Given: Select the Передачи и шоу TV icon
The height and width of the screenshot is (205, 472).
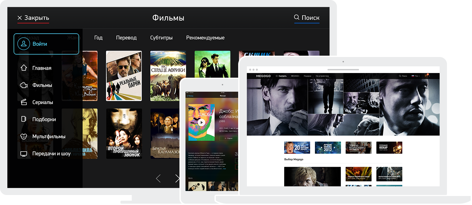Looking at the screenshot, I should pos(24,154).
